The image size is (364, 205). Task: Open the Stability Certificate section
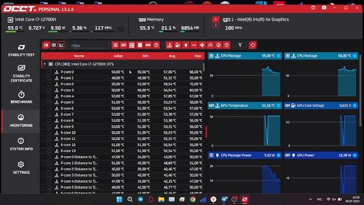[21, 73]
